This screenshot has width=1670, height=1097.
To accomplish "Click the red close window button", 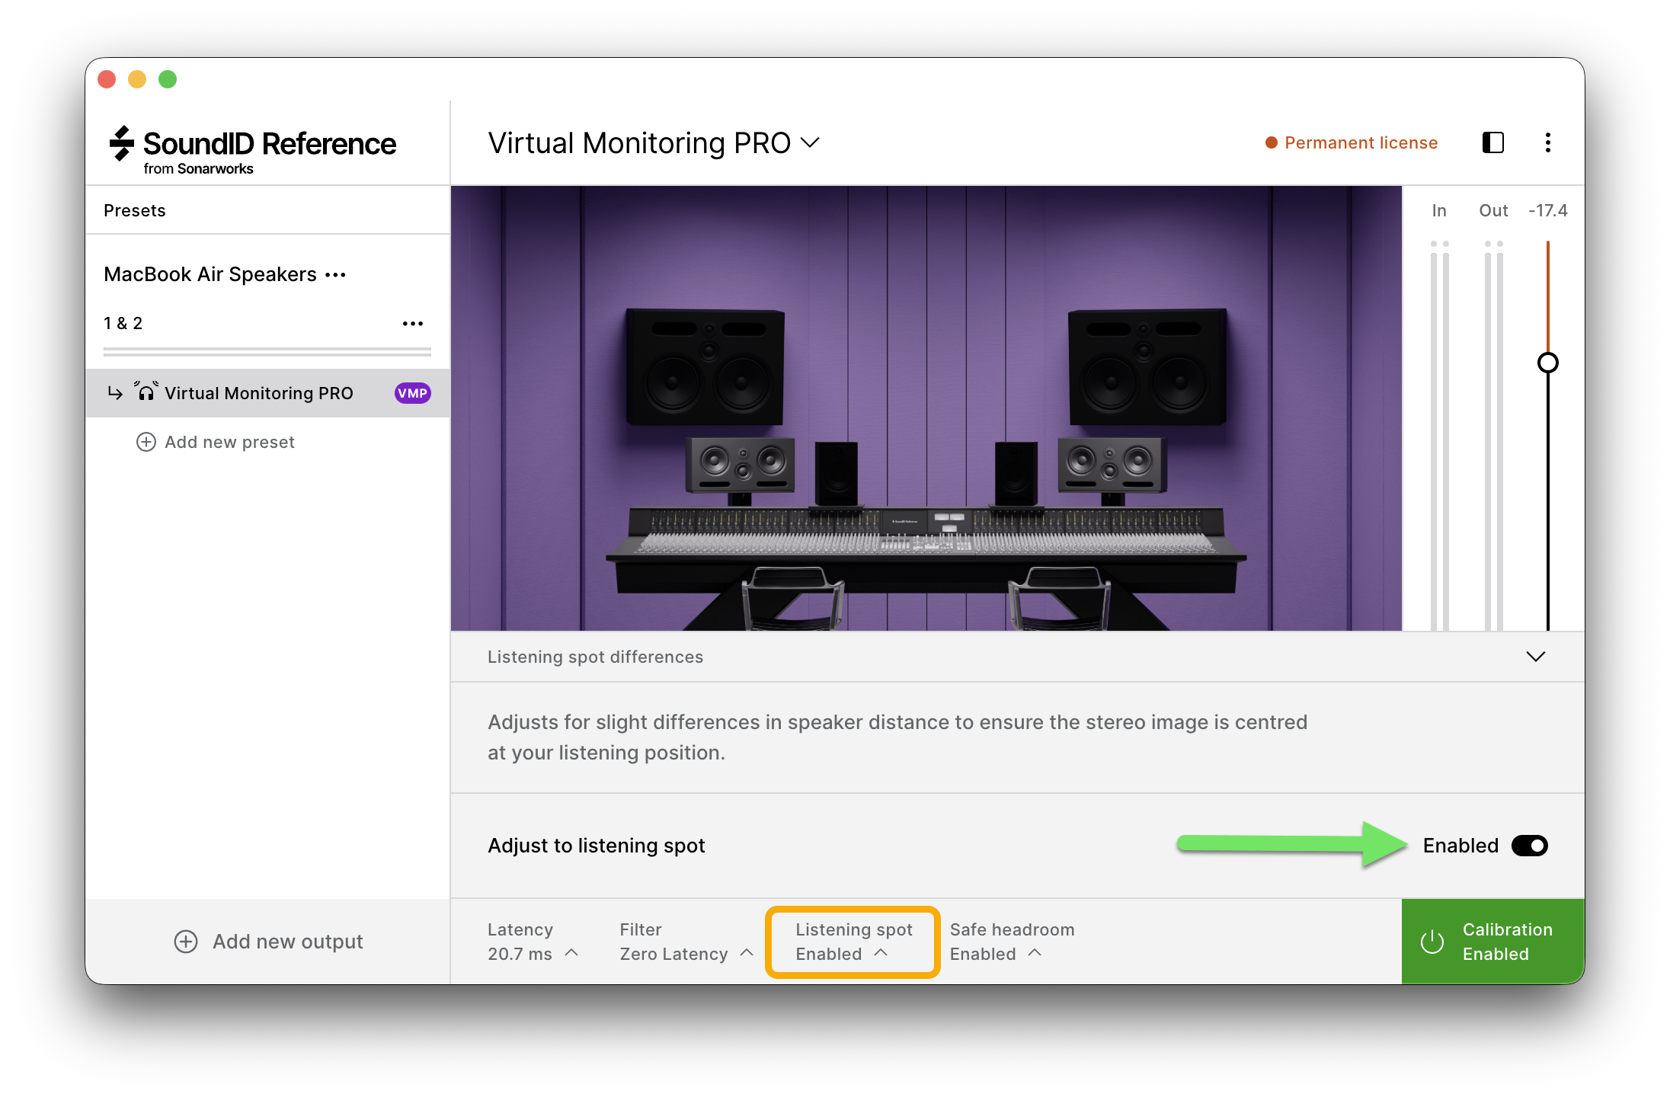I will point(107,79).
